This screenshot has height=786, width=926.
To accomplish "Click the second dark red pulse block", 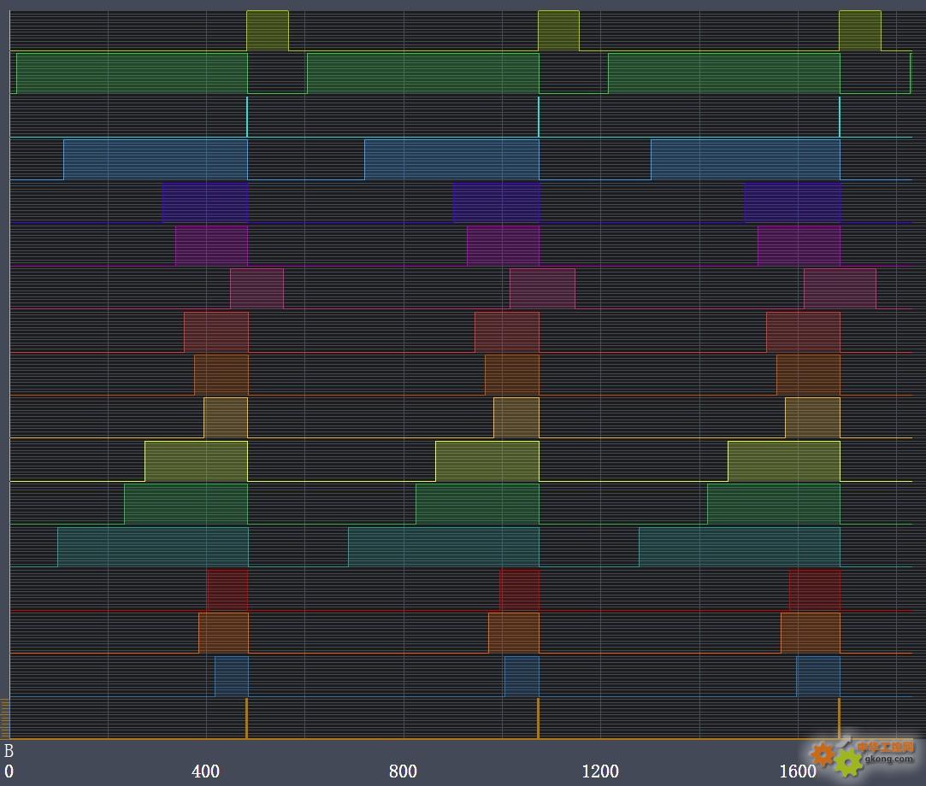I will 519,589.
